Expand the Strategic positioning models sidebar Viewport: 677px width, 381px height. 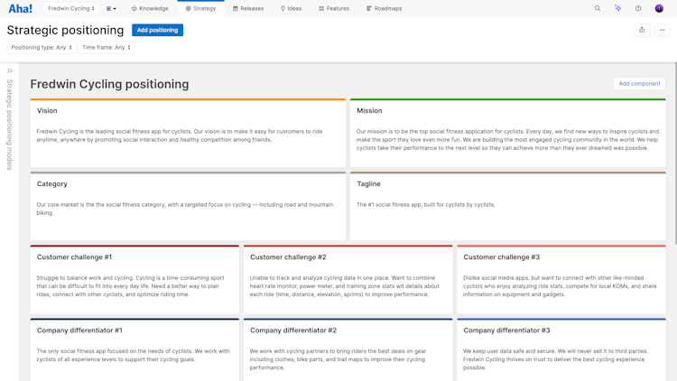(10, 70)
